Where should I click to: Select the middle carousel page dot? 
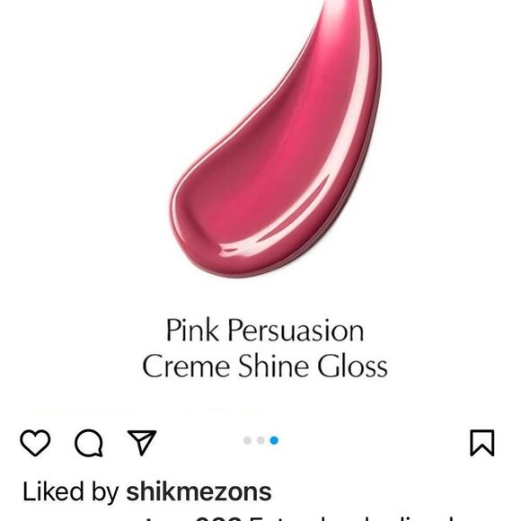(260, 440)
